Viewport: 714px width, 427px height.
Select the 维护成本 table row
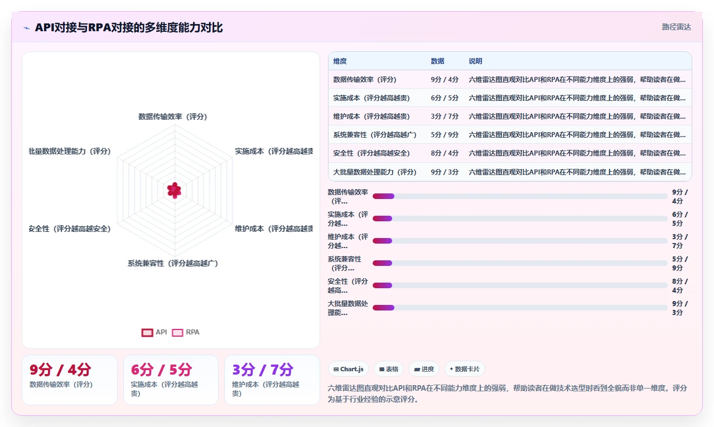point(510,116)
